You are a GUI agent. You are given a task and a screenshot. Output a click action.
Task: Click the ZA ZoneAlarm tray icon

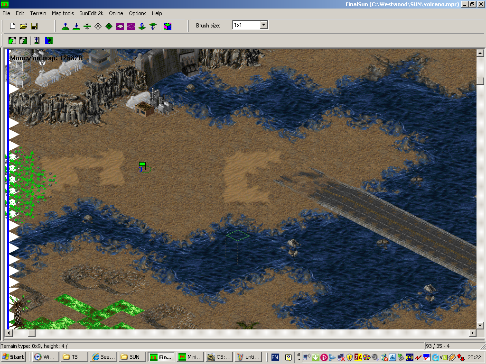pos(358,357)
